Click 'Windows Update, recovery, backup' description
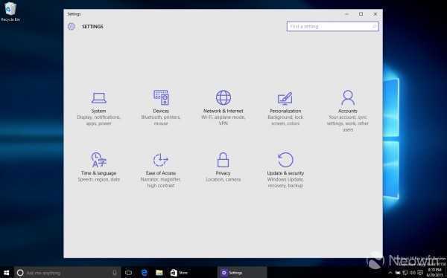 coord(285,183)
